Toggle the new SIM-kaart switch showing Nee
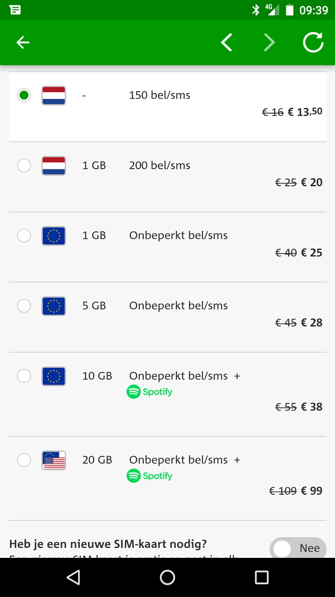 pos(298,548)
